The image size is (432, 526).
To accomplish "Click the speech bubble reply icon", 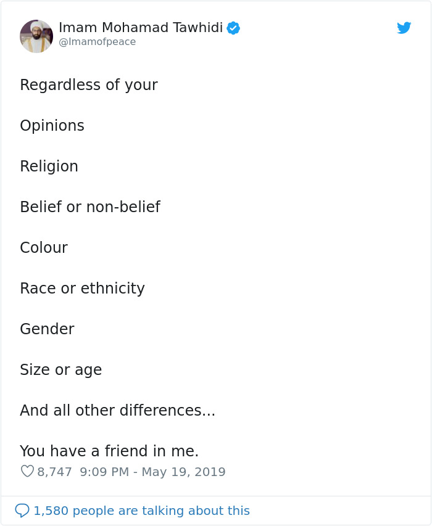I will coord(22,511).
